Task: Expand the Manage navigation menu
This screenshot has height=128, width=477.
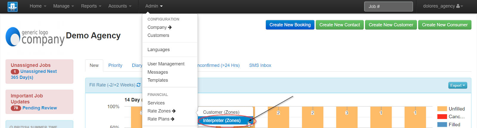Action: click(63, 6)
